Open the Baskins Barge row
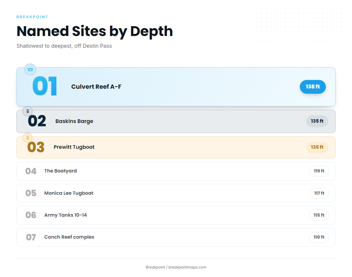 coord(176,121)
